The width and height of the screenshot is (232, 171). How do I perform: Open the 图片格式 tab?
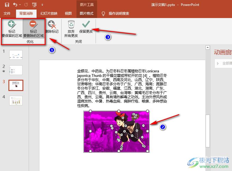point(87,14)
